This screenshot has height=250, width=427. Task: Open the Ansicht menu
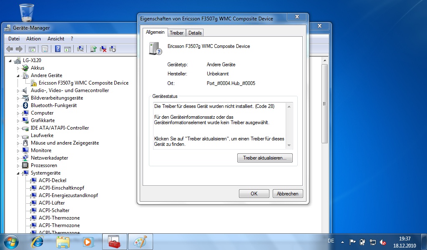pos(56,39)
